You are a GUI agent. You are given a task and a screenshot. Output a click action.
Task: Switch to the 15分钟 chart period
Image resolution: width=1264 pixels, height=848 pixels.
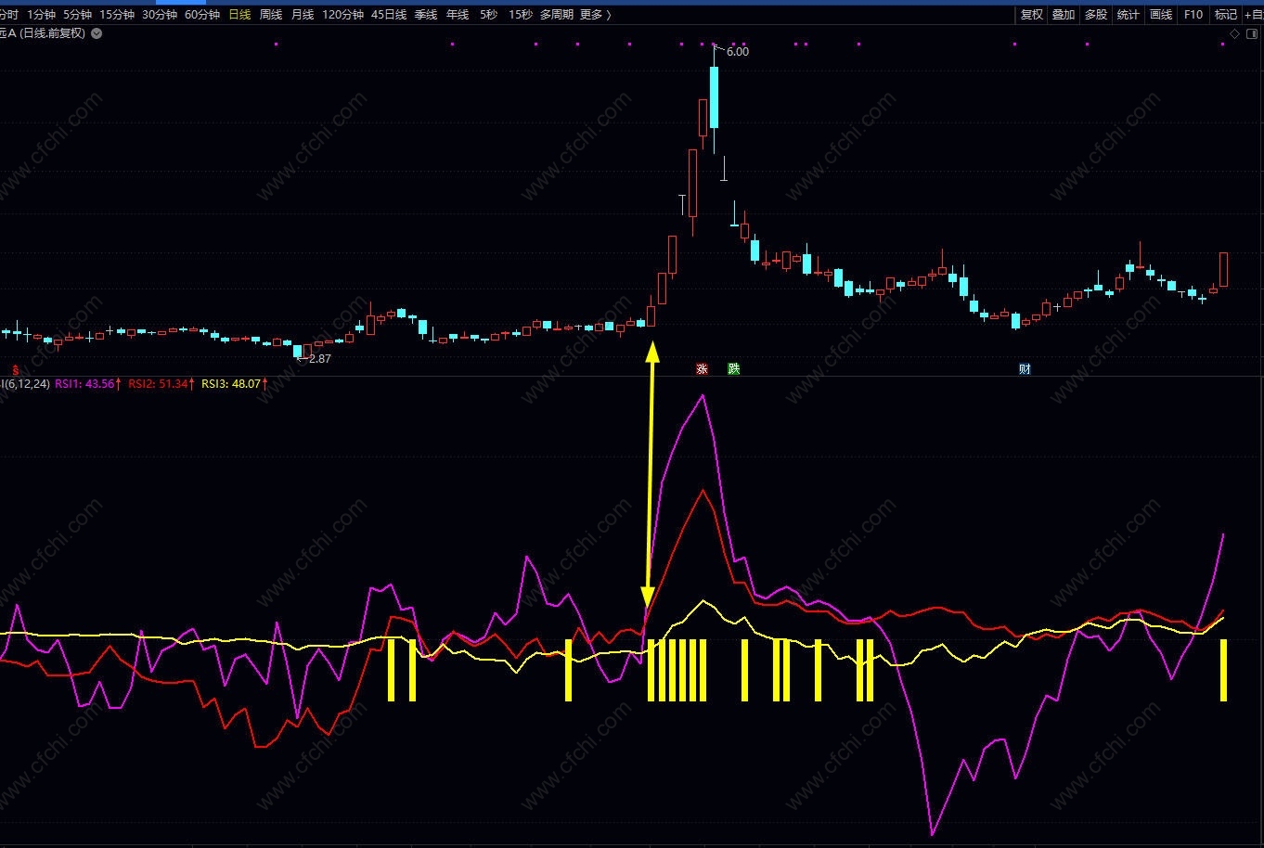click(x=117, y=15)
